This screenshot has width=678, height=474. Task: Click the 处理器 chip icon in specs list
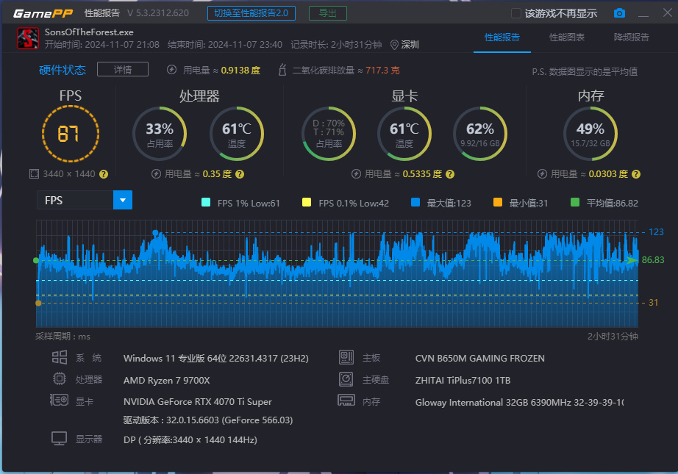click(60, 379)
